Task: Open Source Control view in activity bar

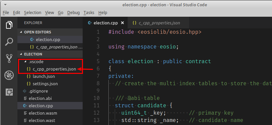Action: tap(9, 58)
